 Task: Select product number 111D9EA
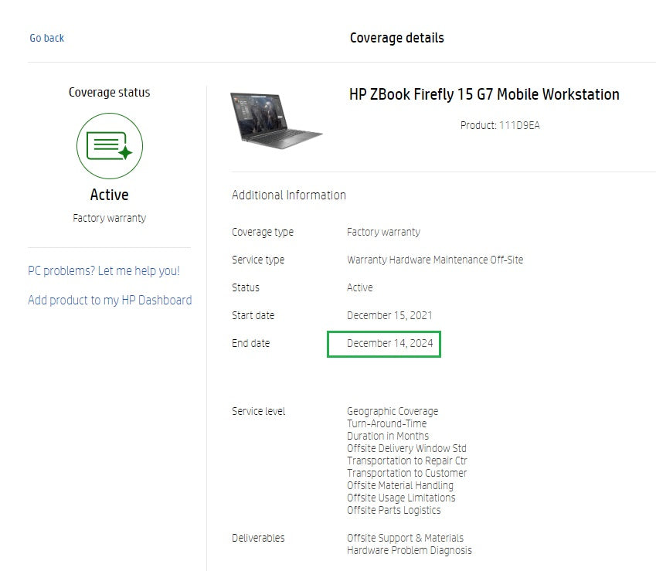click(x=519, y=125)
